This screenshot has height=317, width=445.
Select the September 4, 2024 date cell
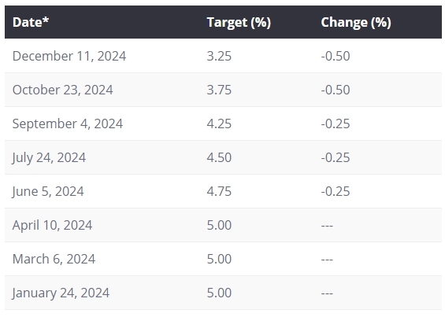pyautogui.click(x=68, y=123)
